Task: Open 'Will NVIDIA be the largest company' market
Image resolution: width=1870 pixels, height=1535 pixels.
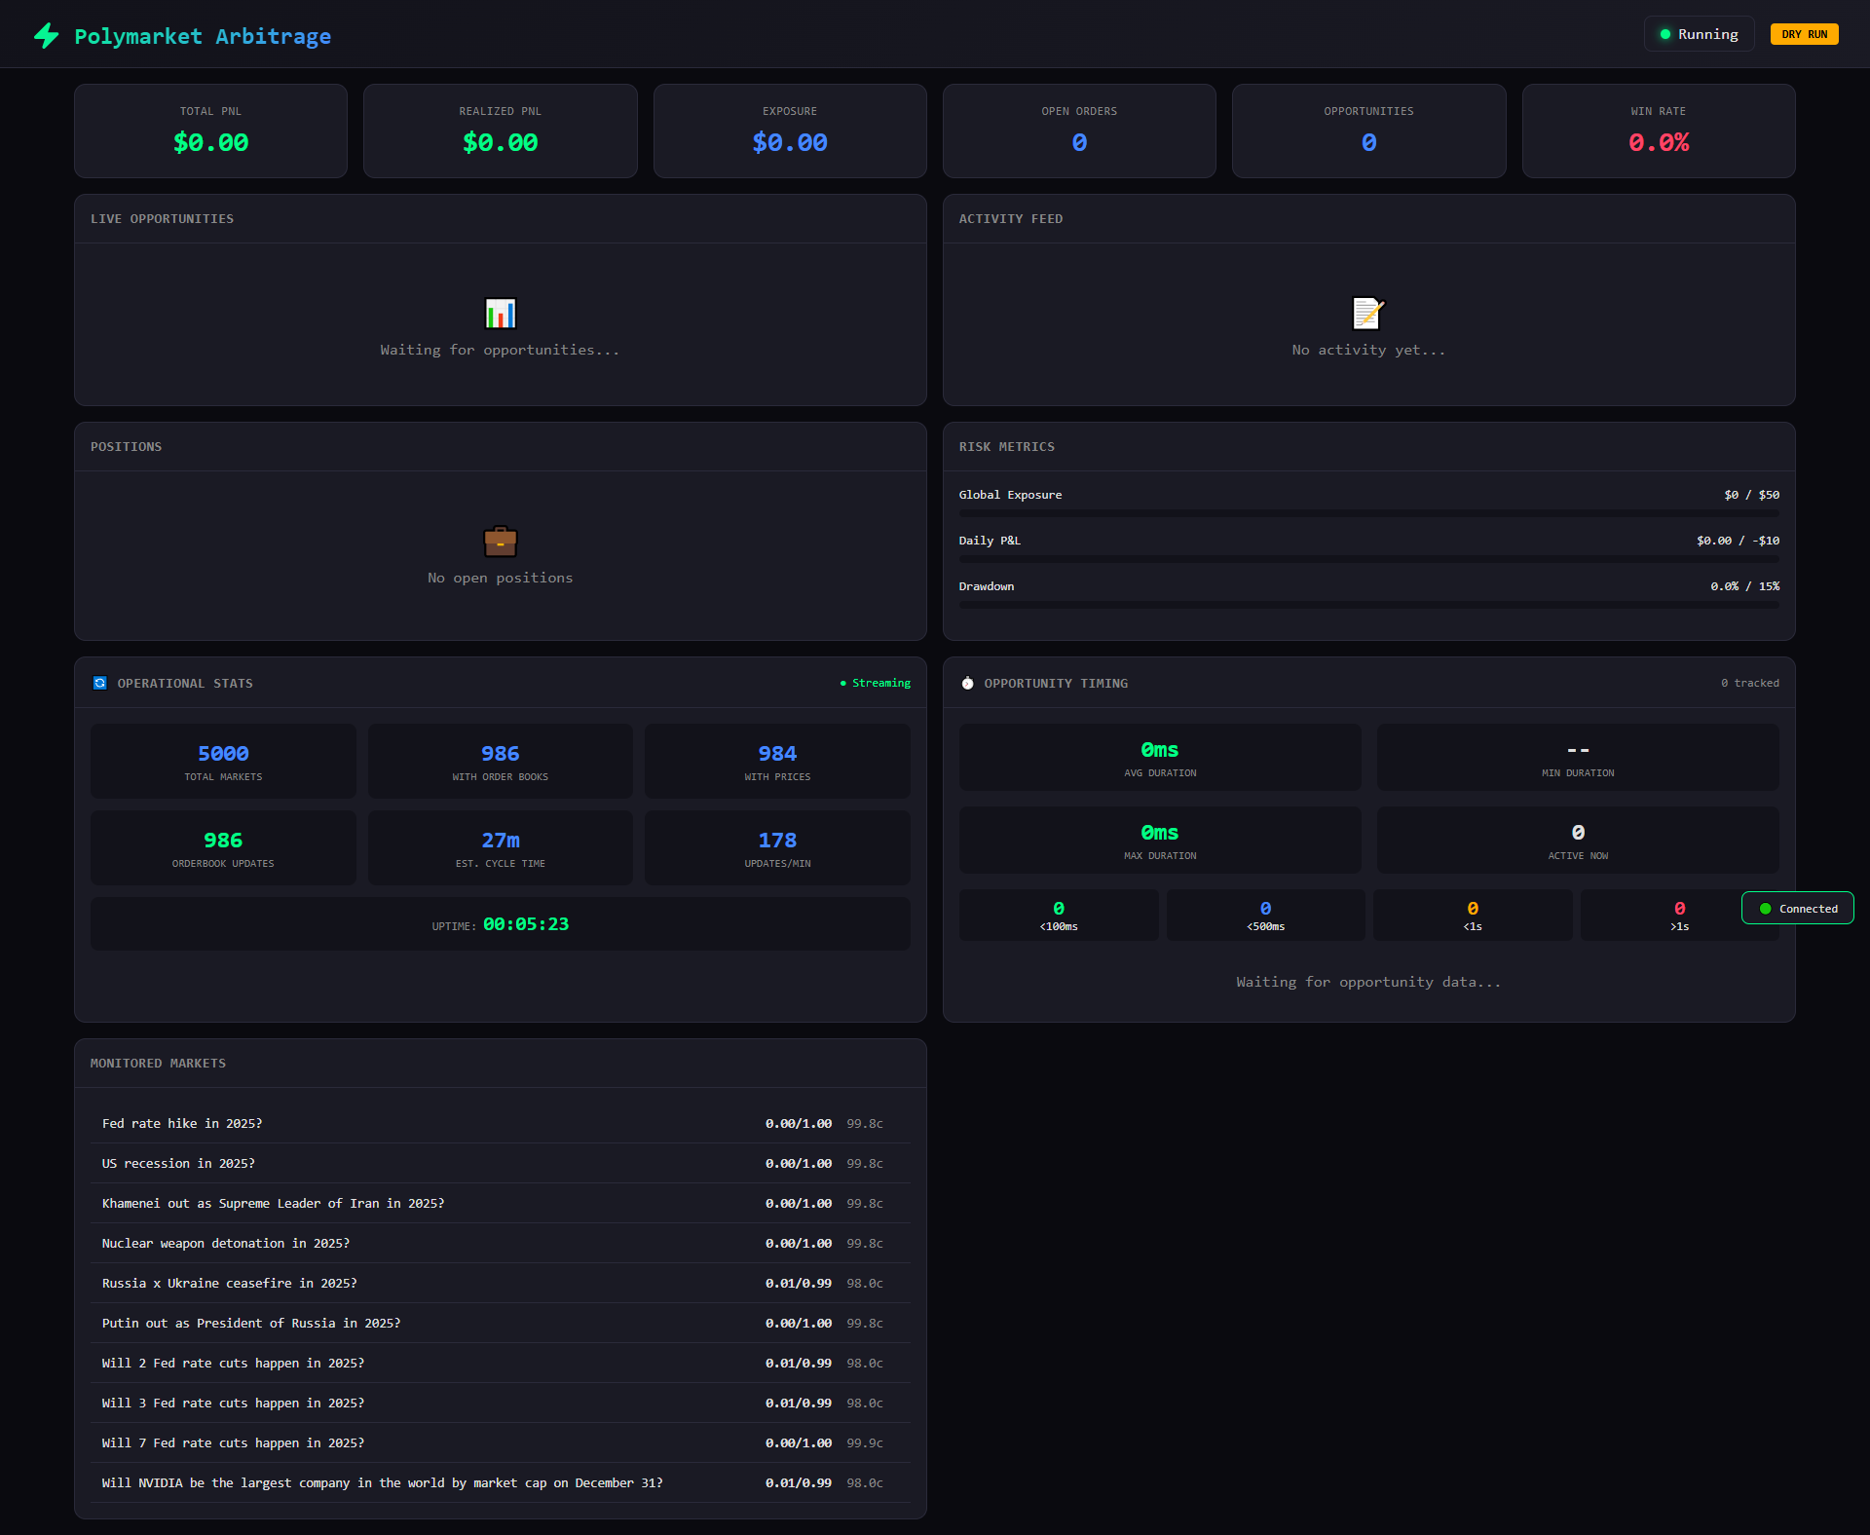Action: pyautogui.click(x=501, y=1482)
